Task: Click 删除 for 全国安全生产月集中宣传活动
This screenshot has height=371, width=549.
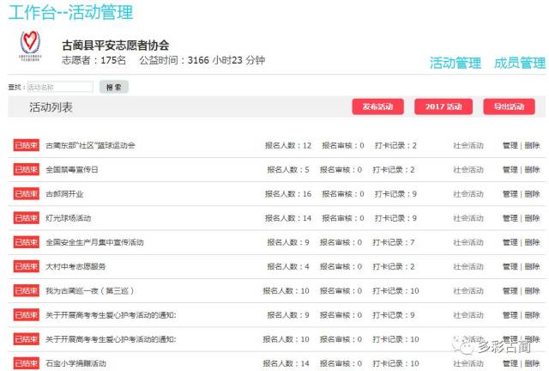Action: (x=532, y=242)
